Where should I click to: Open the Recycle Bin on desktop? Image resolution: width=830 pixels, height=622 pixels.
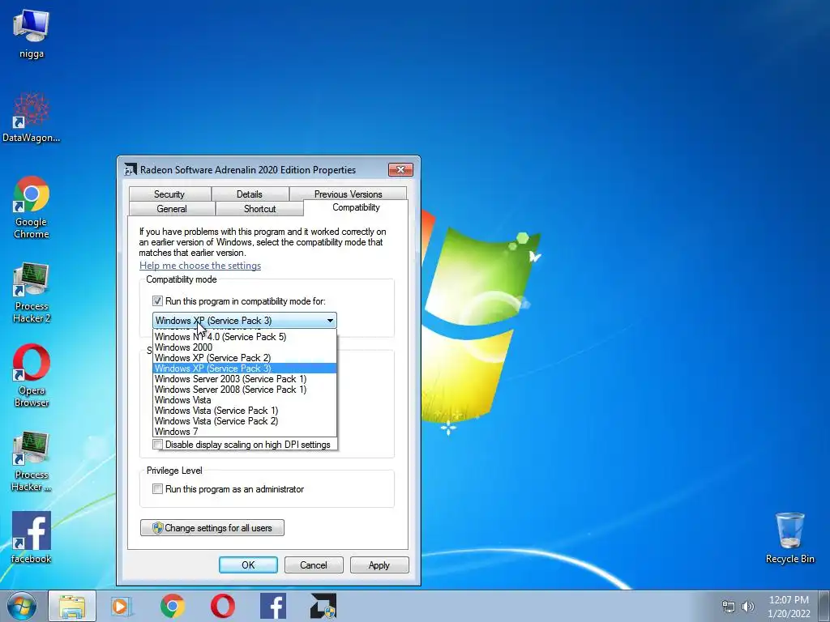(789, 538)
